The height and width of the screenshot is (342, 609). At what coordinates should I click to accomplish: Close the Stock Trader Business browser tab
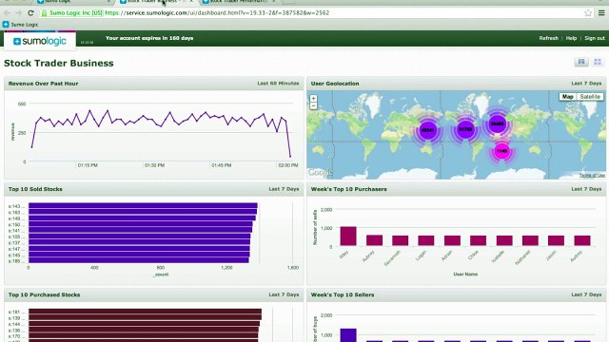(x=191, y=2)
